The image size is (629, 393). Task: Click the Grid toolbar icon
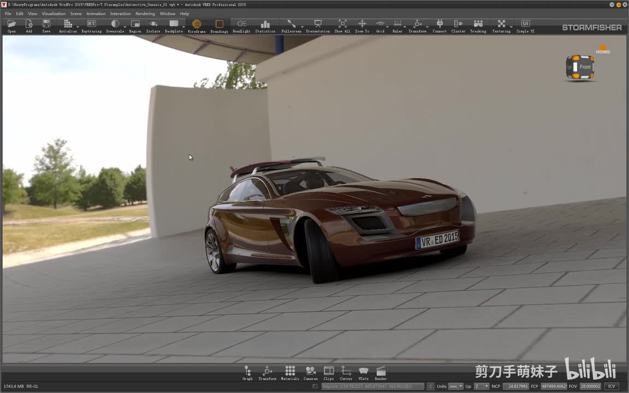[380, 26]
